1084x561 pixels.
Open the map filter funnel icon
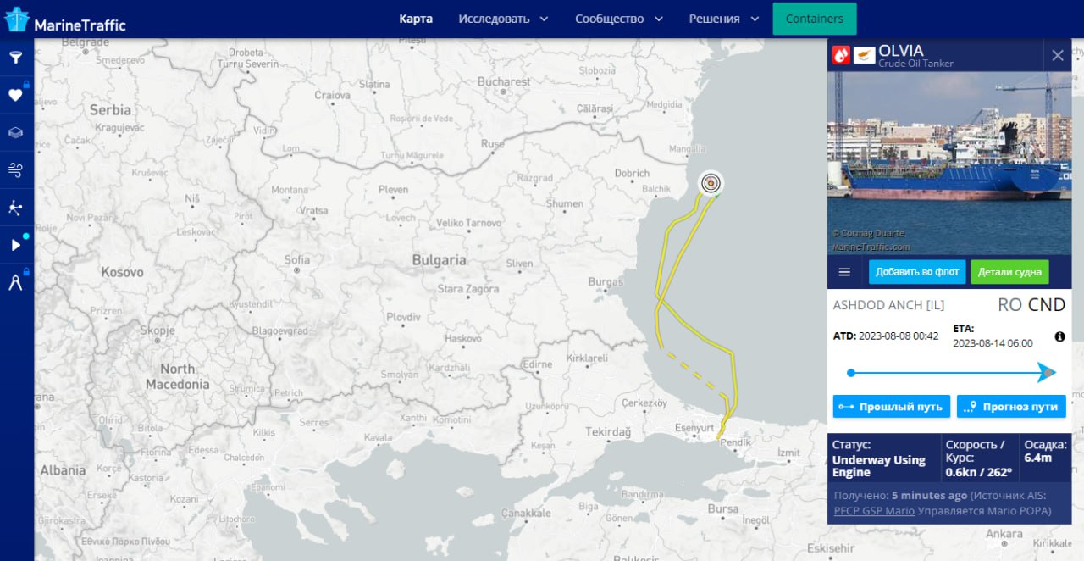15,58
